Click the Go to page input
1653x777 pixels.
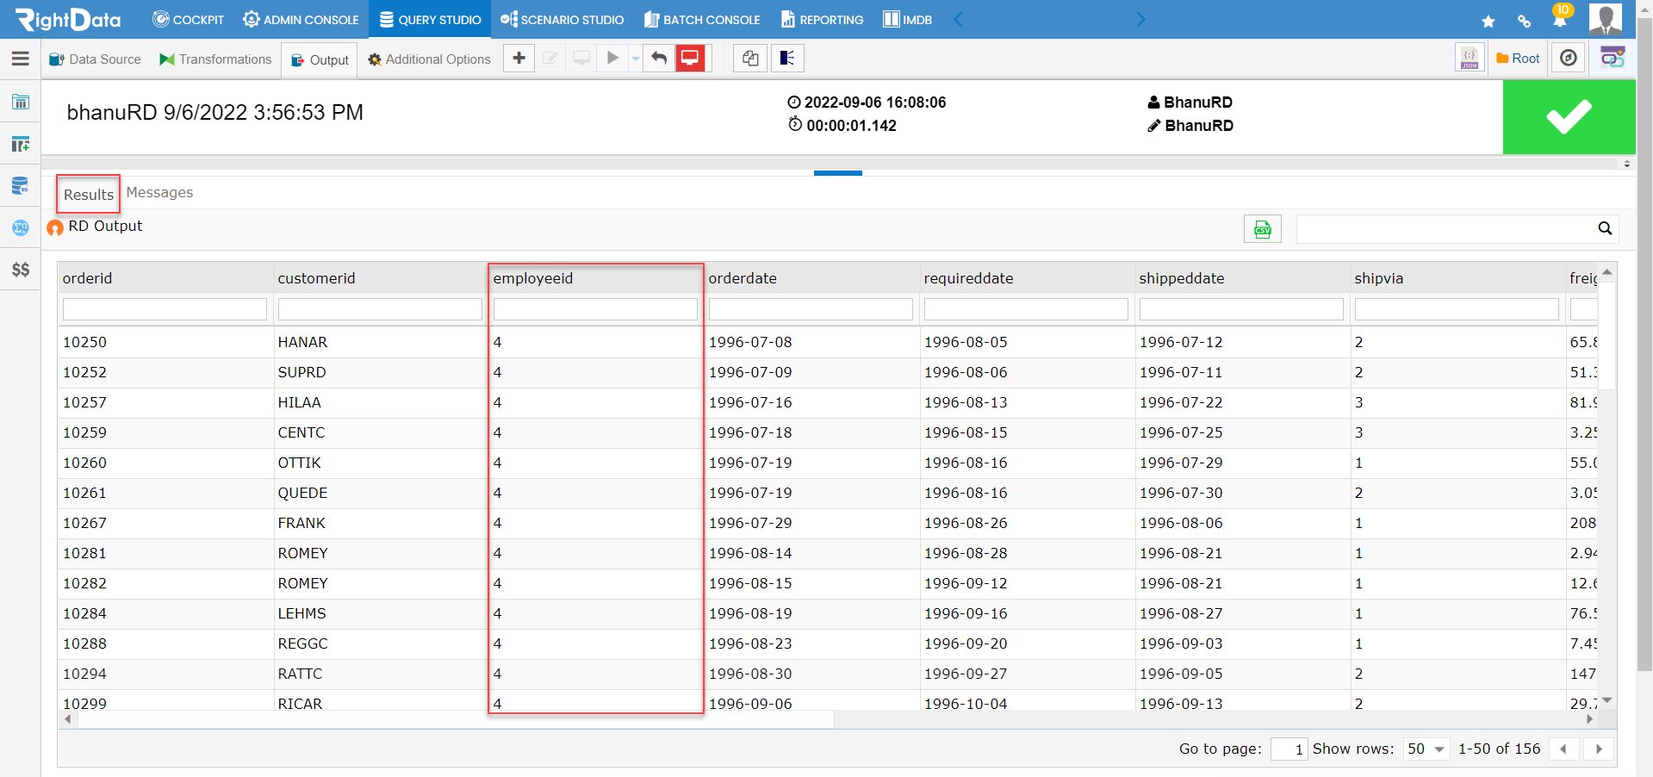click(x=1289, y=749)
